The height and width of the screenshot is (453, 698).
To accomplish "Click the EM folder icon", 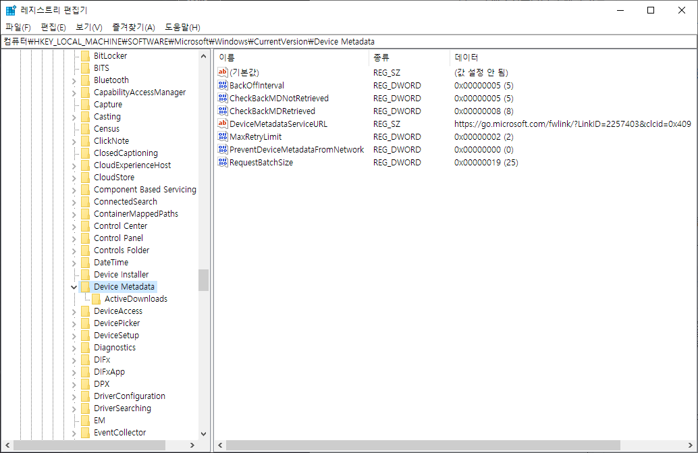I will coord(86,421).
